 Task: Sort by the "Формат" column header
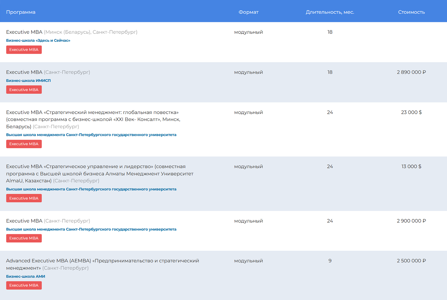coord(248,12)
